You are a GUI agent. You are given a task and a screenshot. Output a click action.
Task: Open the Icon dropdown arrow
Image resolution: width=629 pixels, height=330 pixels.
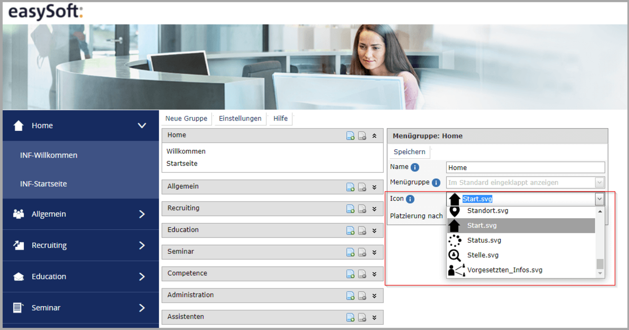[600, 200]
